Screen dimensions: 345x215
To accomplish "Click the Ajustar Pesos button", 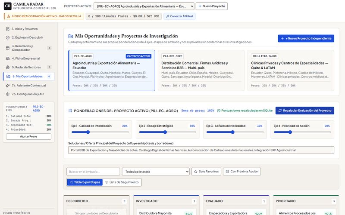I will (x=28, y=136).
